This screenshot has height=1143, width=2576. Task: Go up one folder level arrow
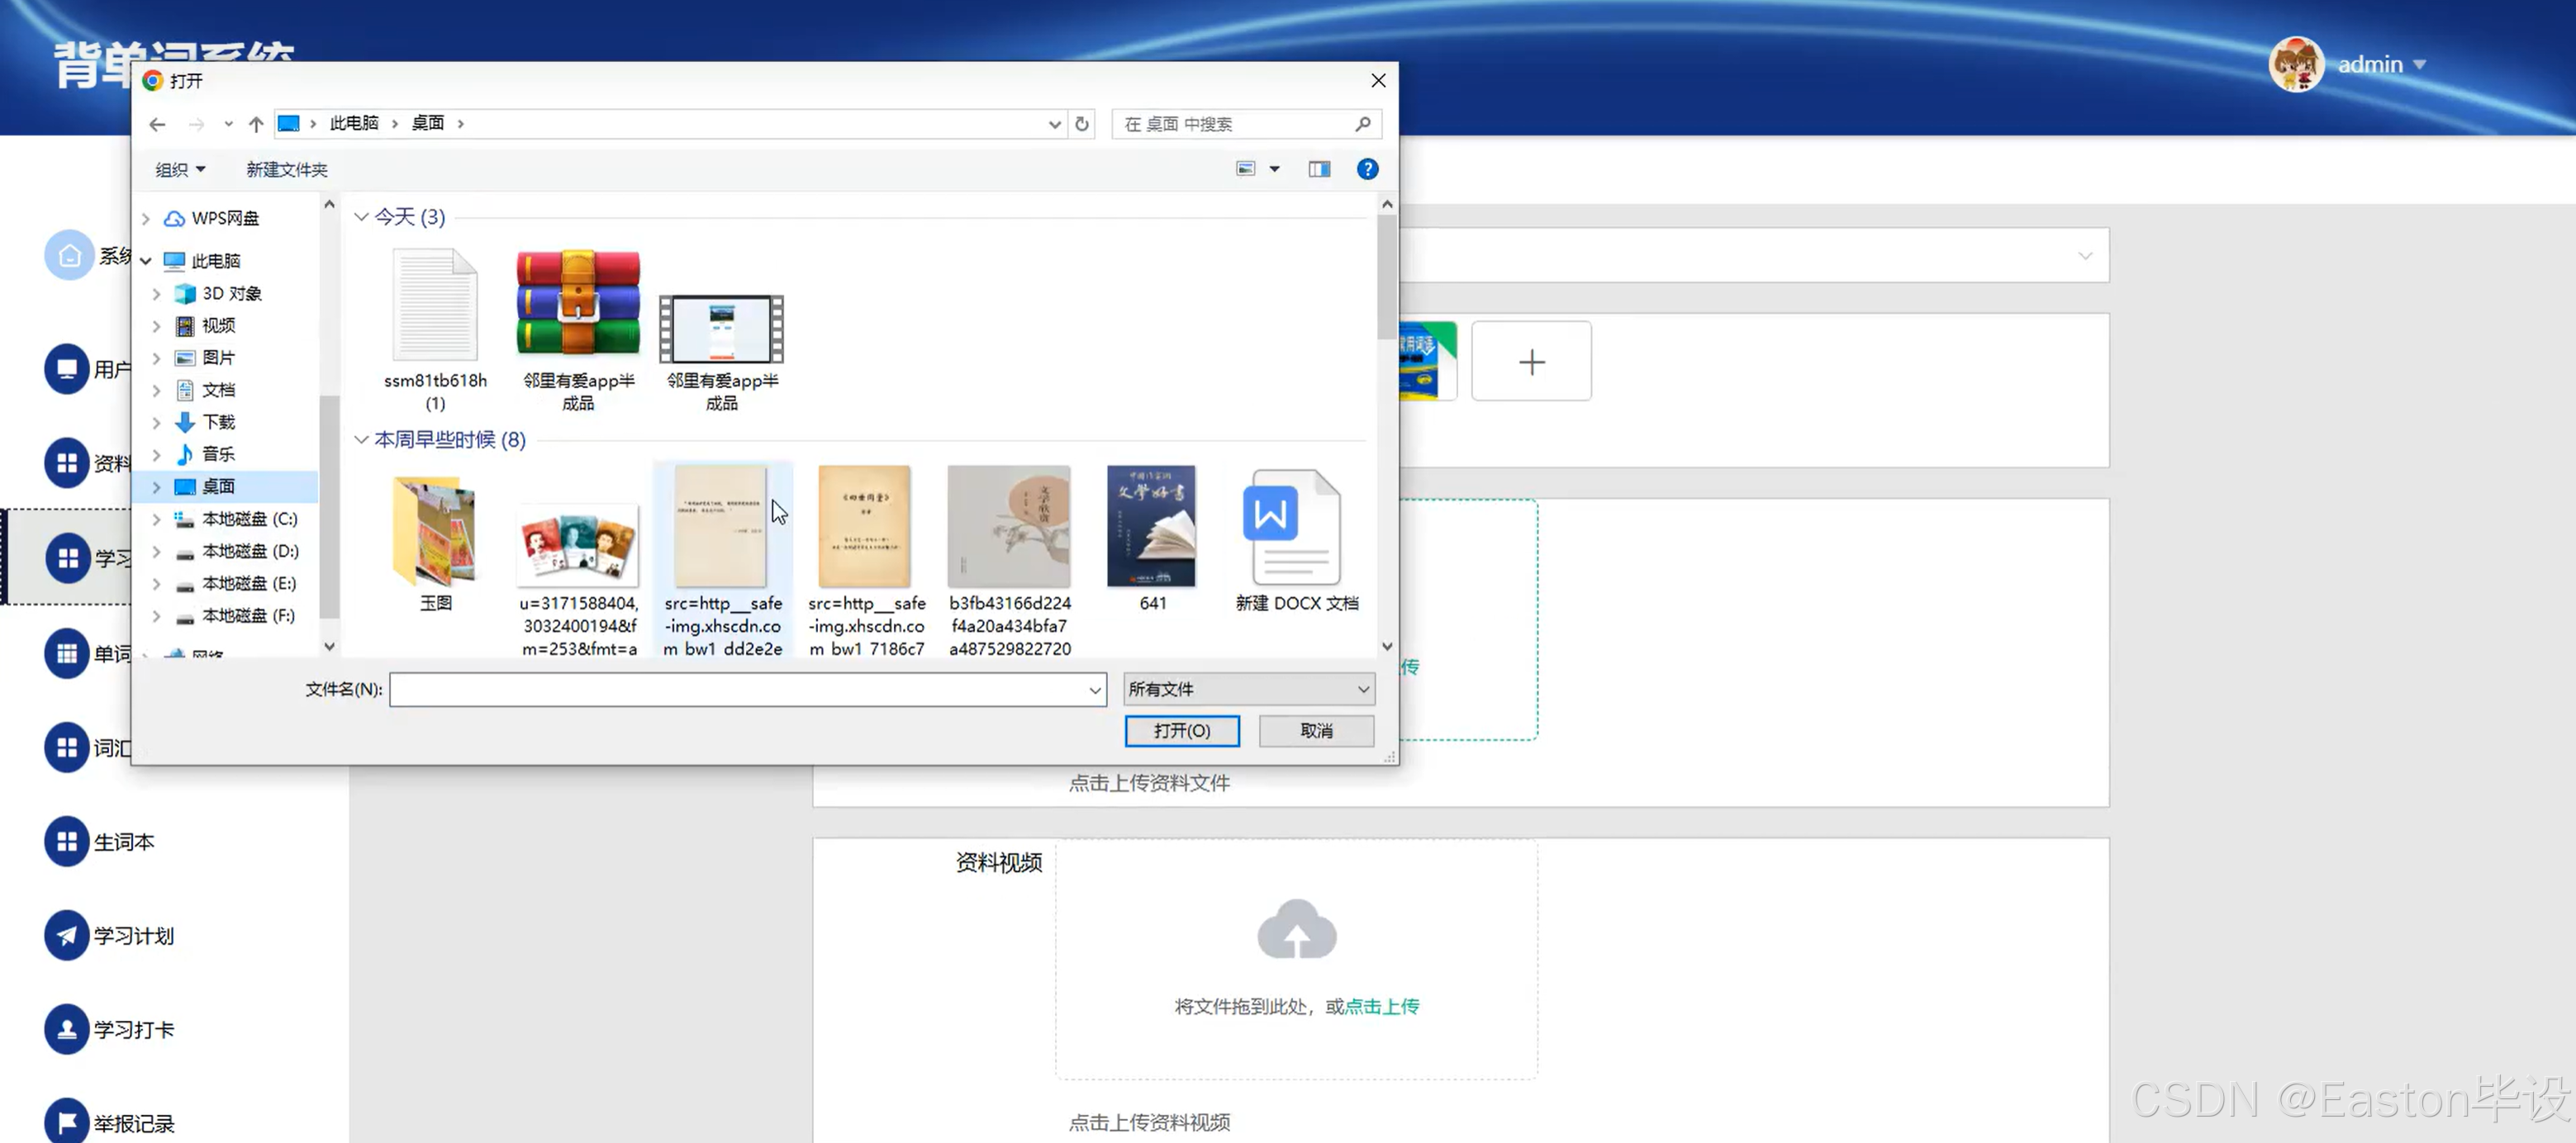pos(256,124)
